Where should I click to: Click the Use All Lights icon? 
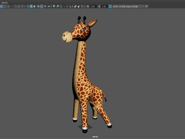[45, 6]
